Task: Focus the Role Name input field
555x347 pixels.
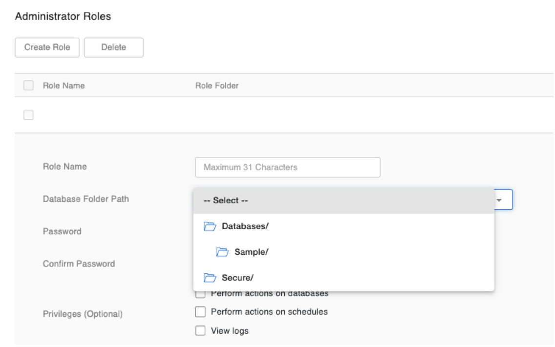Action: tap(287, 167)
